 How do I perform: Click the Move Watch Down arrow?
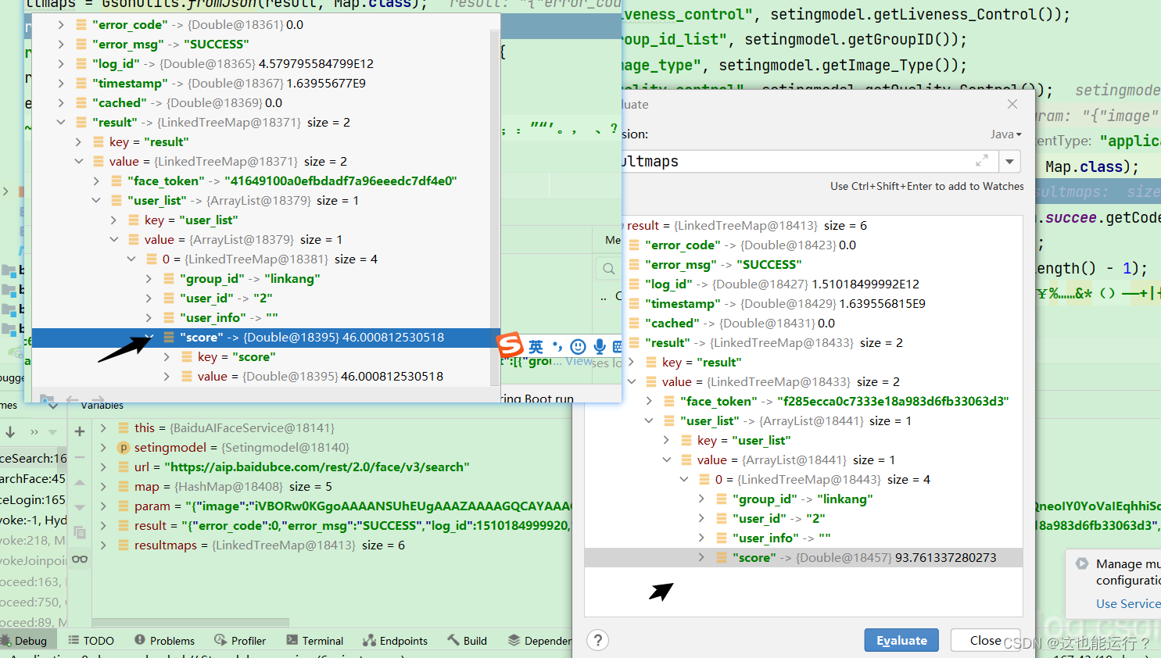pos(80,507)
